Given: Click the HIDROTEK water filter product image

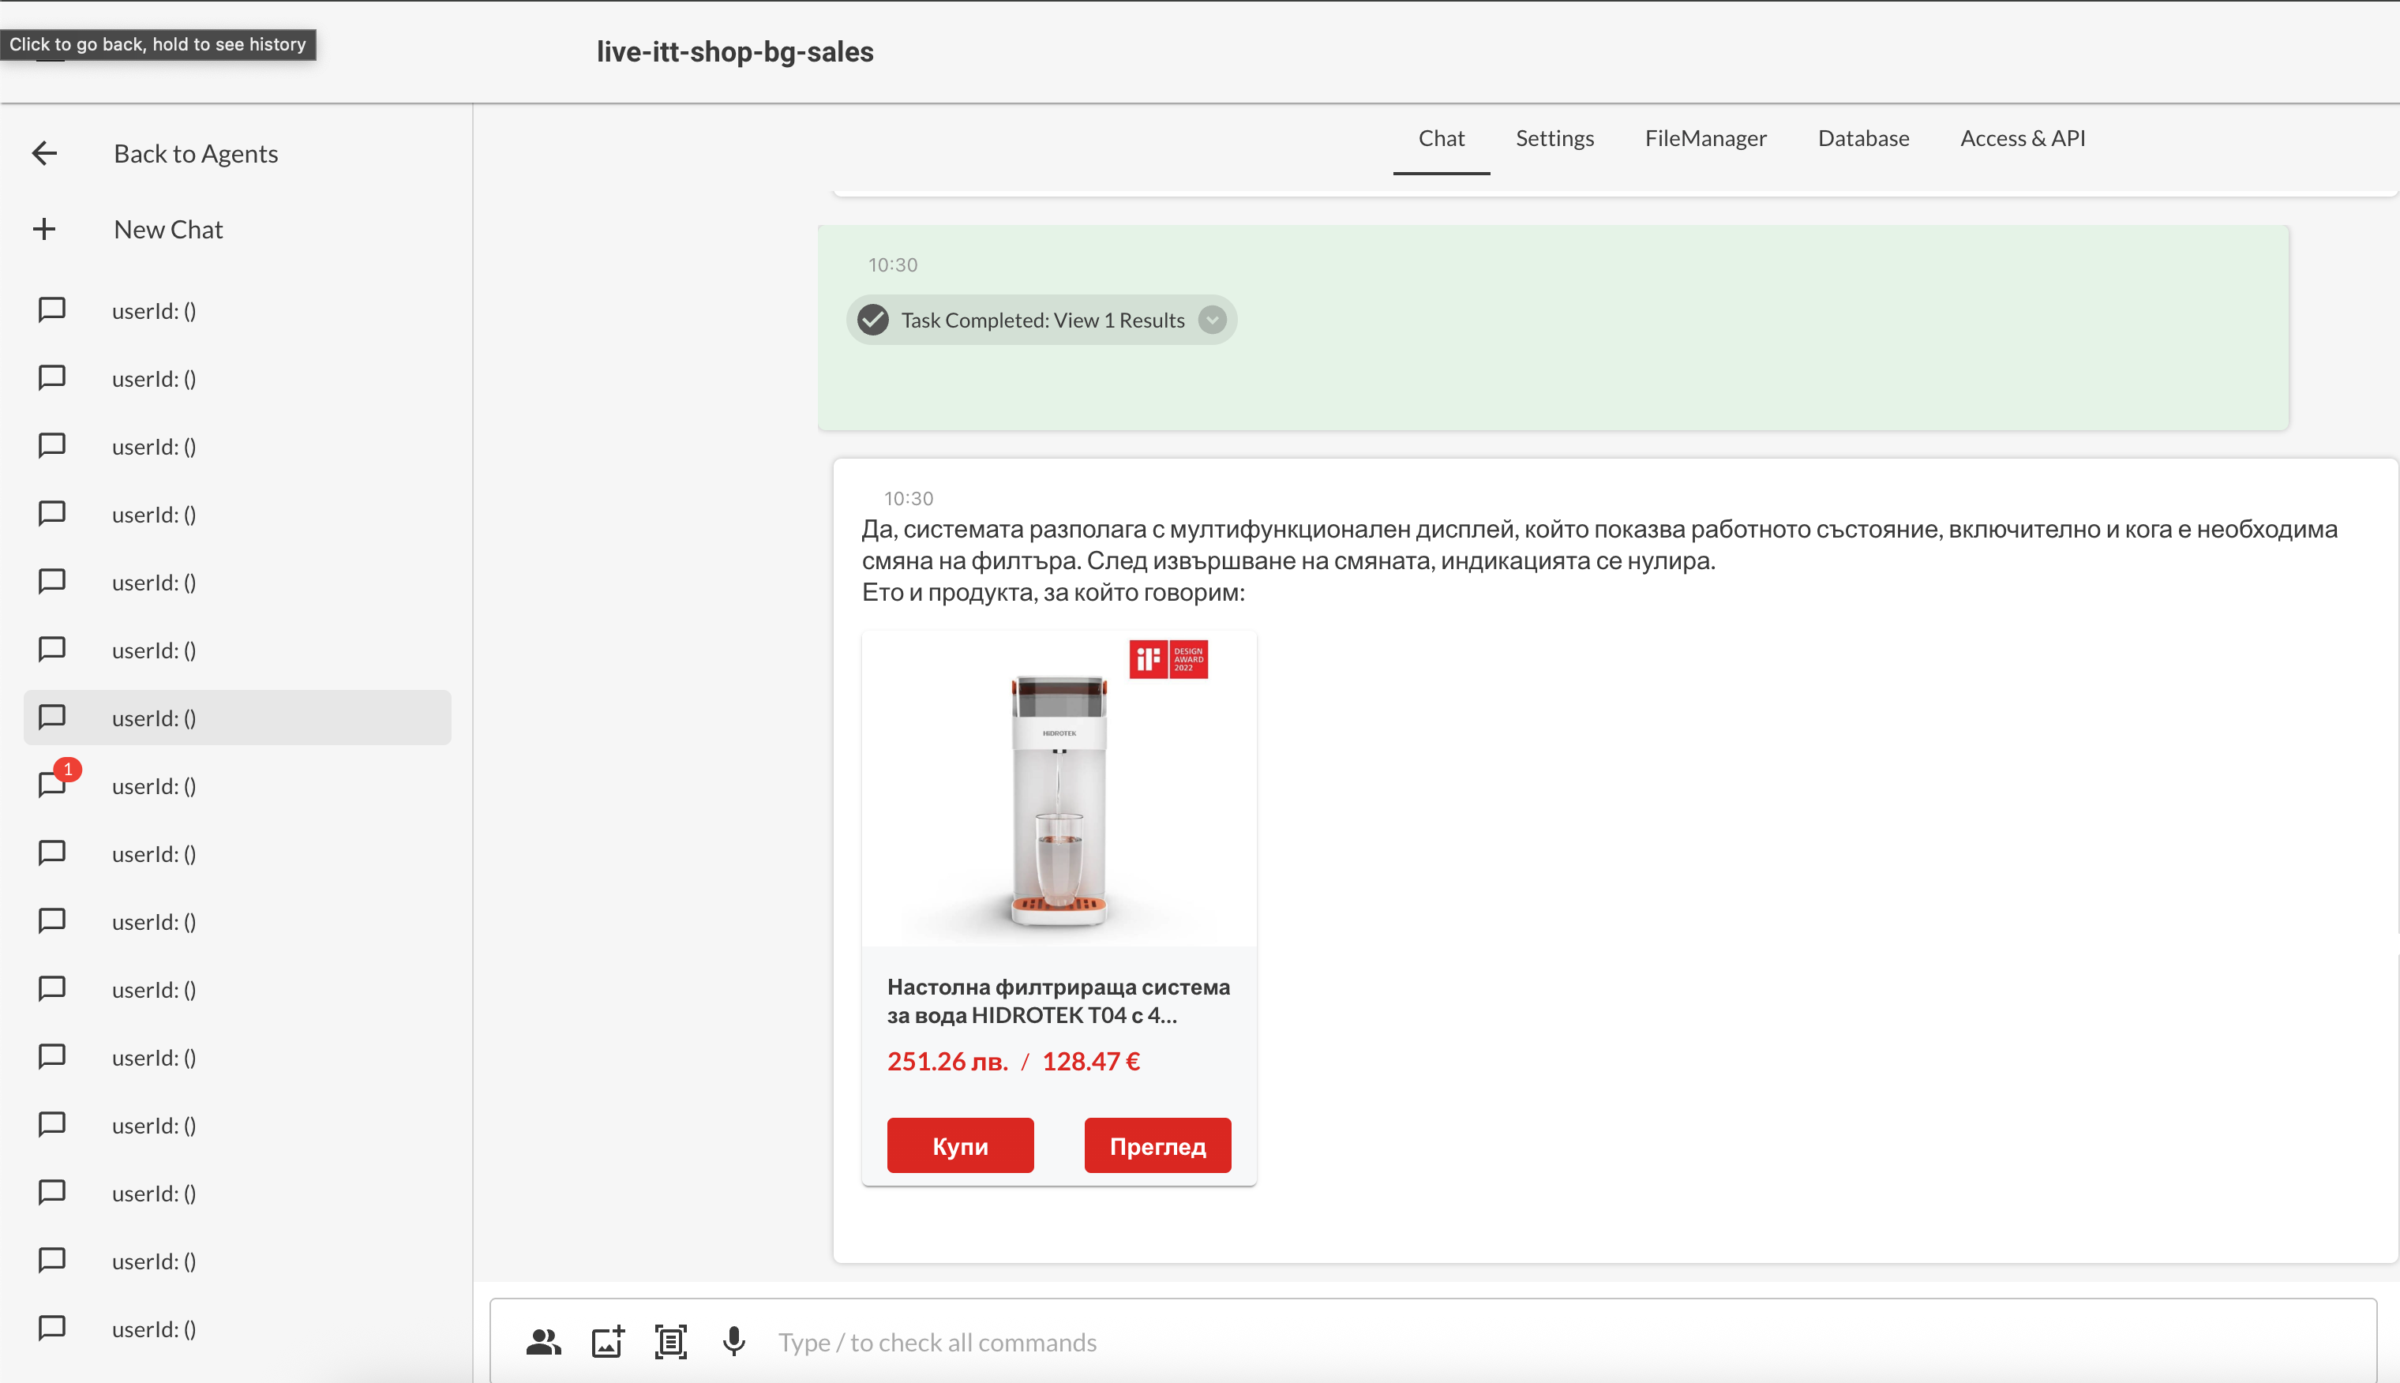Looking at the screenshot, I should pos(1058,790).
